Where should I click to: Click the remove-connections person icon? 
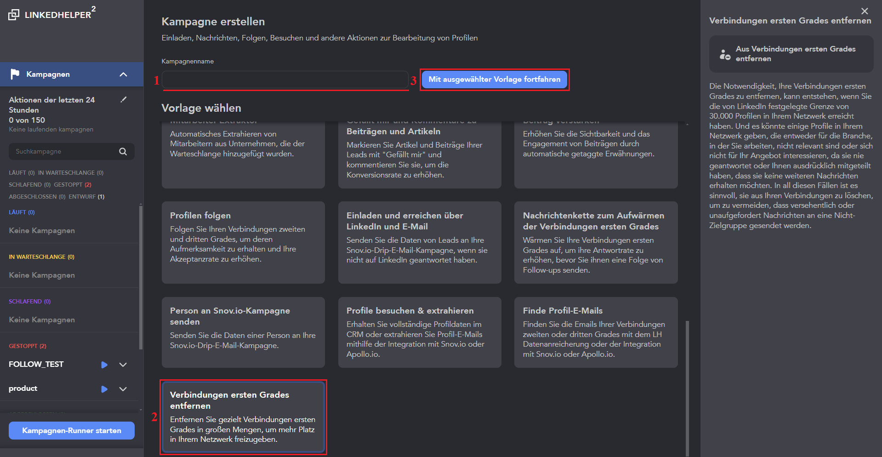click(725, 54)
